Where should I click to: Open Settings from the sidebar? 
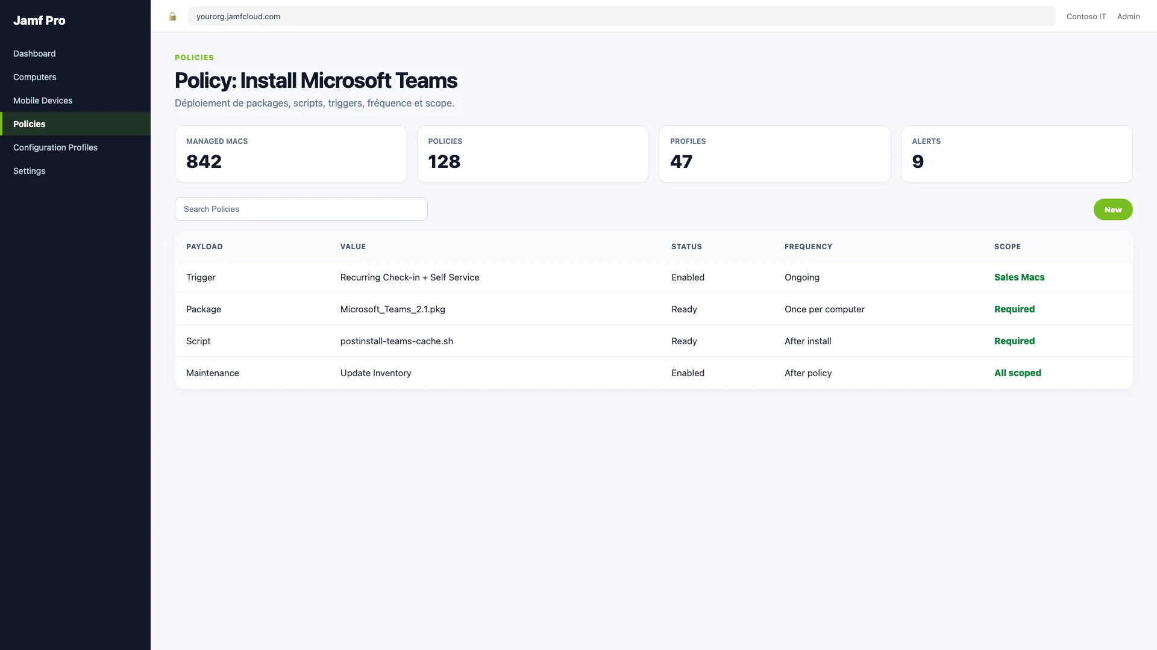pyautogui.click(x=75, y=171)
